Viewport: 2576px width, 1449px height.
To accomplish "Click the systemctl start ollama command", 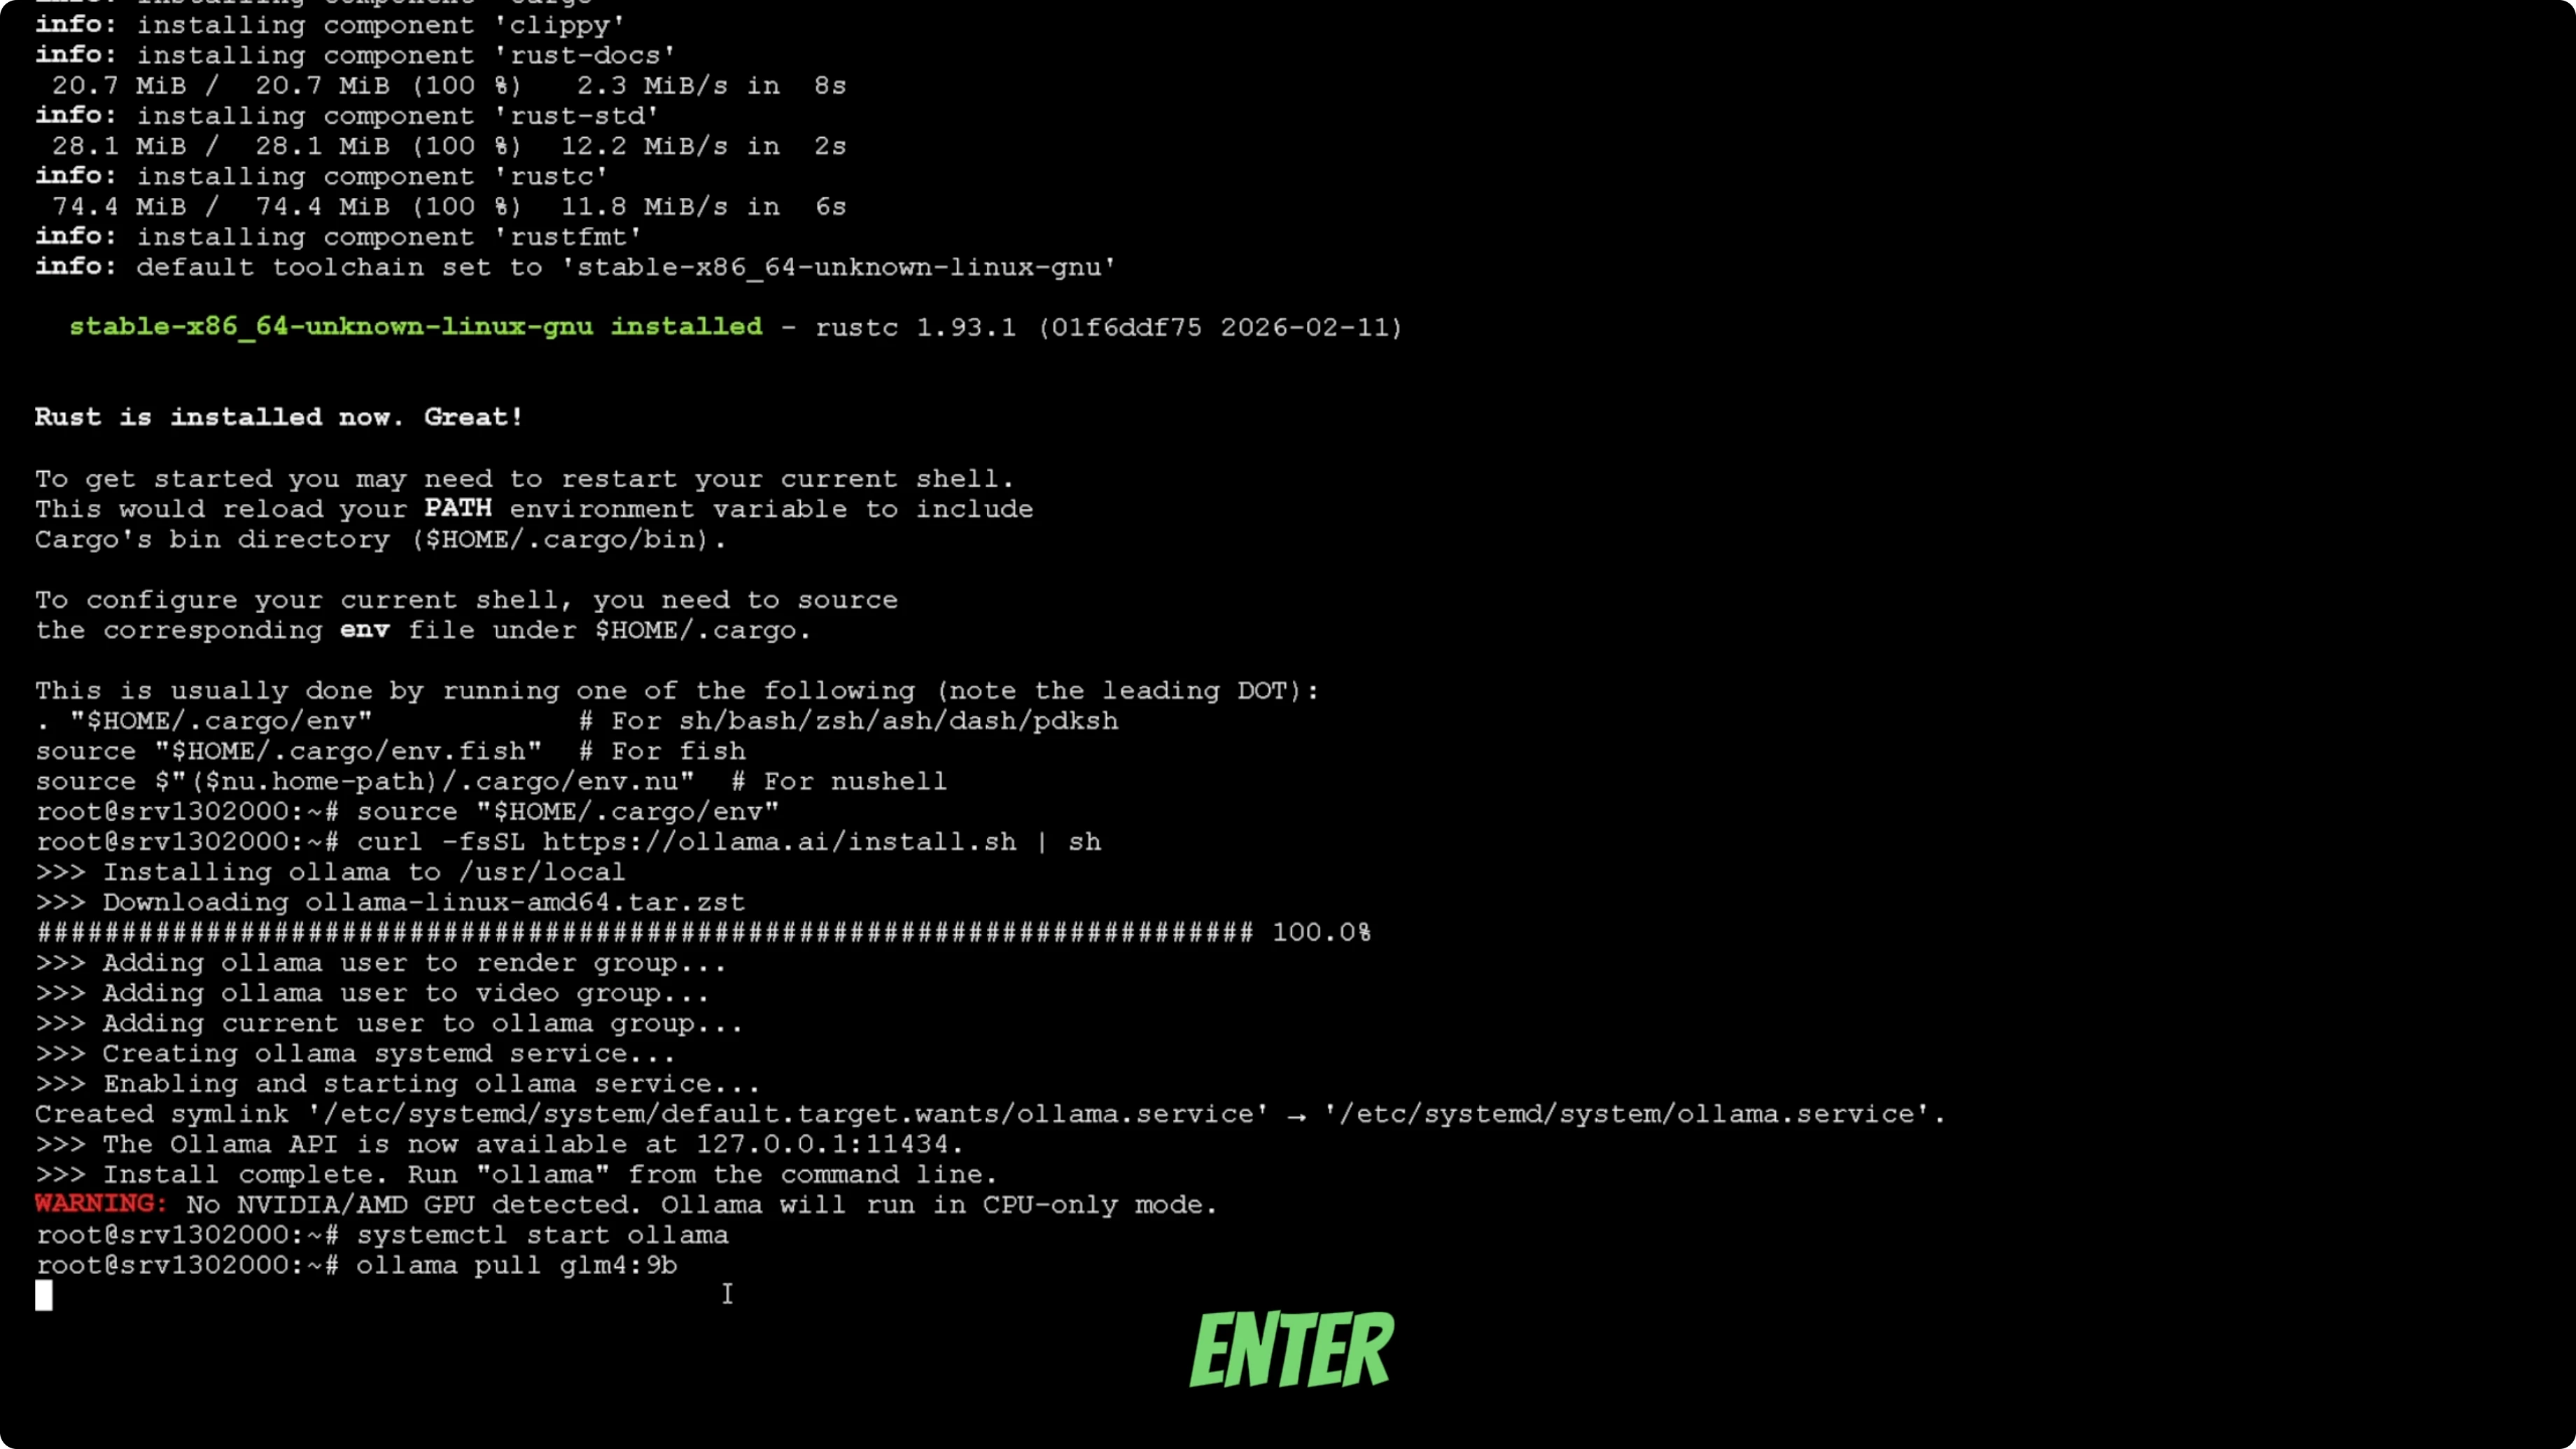I will pyautogui.click(x=543, y=1235).
